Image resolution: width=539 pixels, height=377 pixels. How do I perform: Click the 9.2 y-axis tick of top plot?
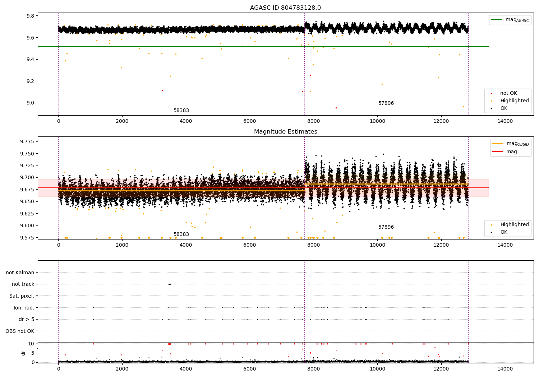pyautogui.click(x=30, y=81)
